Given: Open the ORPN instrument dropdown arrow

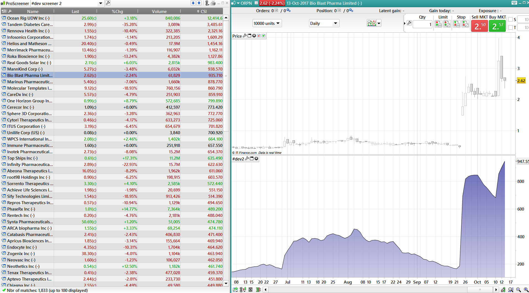Looking at the screenshot, I should pos(238,3).
